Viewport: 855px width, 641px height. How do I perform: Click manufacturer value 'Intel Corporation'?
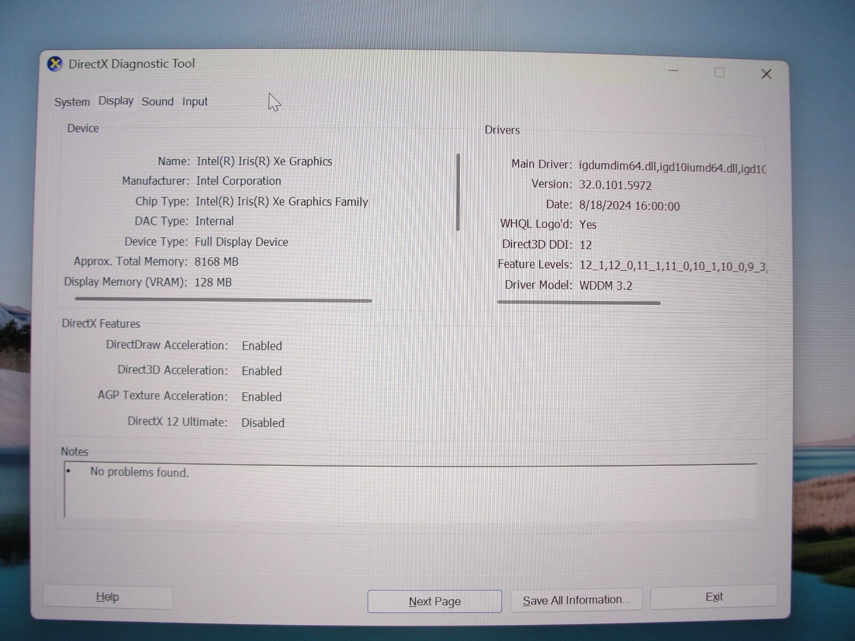(238, 181)
